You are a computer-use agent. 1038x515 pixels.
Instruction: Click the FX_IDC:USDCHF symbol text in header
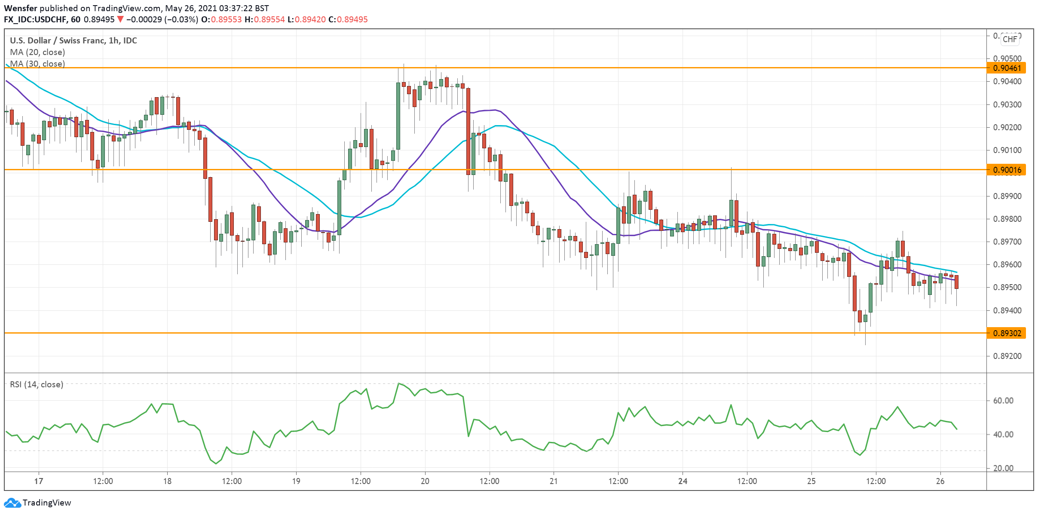(x=35, y=19)
